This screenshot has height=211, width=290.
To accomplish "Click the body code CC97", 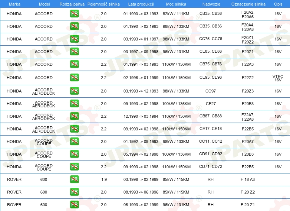I will pos(211,91).
